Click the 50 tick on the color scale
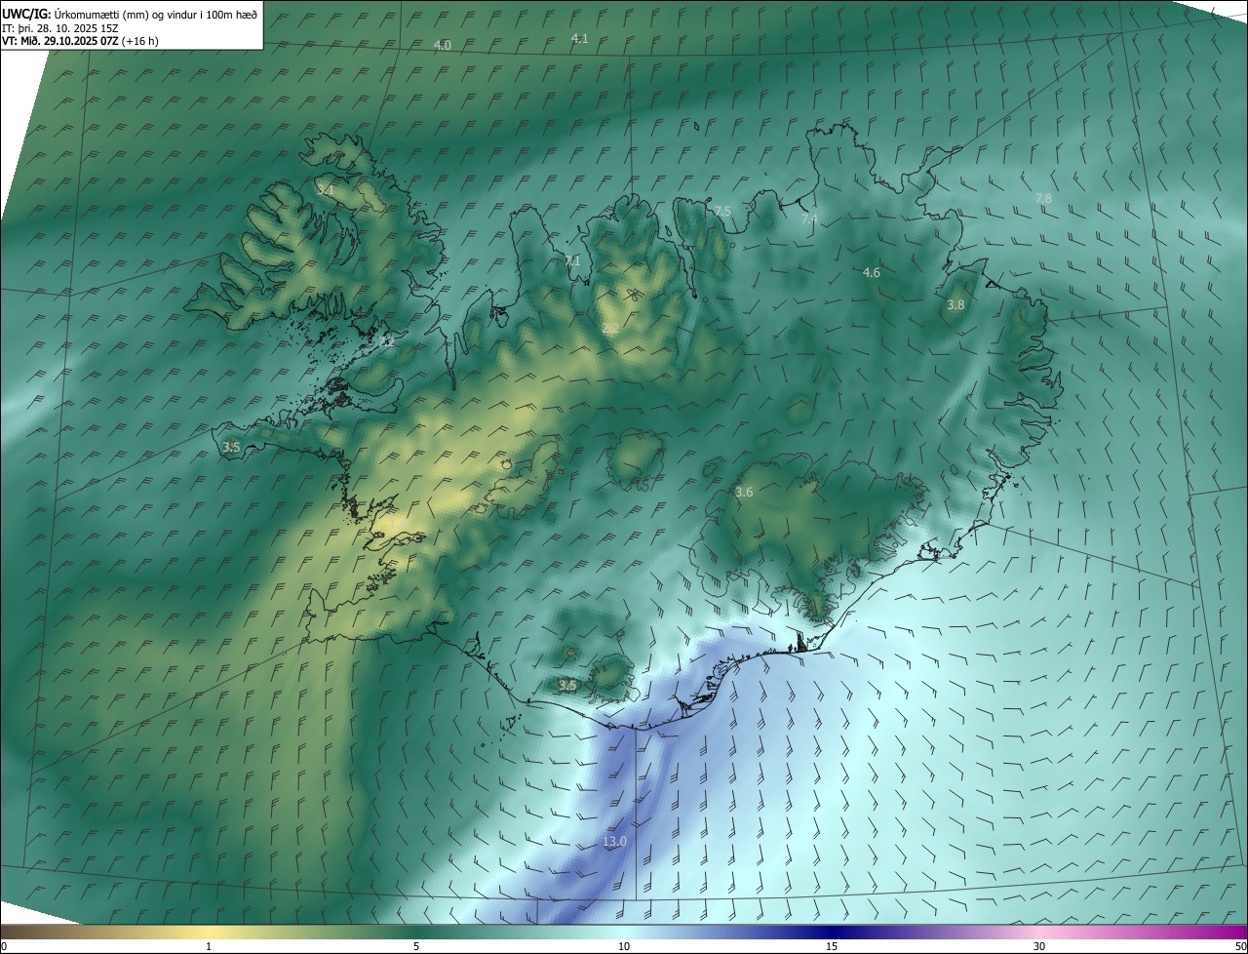The width and height of the screenshot is (1248, 954). coord(1240,946)
